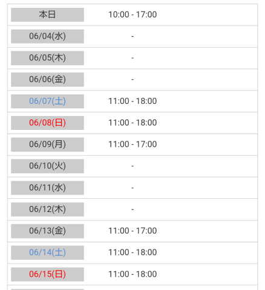Select the 06/13(金) date cell

coord(47,231)
